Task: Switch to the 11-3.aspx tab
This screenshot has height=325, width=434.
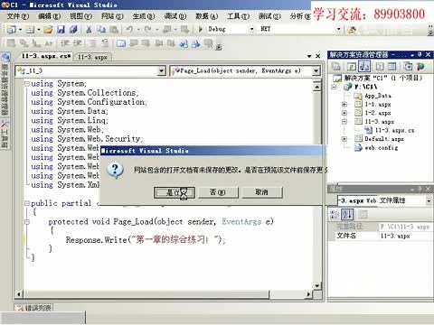Action: click(92, 57)
